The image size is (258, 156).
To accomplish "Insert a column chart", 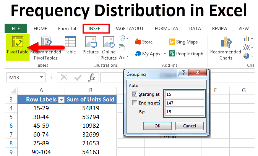I will click(x=246, y=39).
